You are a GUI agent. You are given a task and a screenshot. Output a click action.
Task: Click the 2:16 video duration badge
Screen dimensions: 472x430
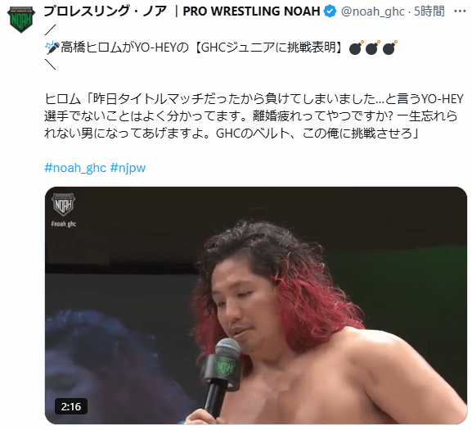tap(71, 406)
